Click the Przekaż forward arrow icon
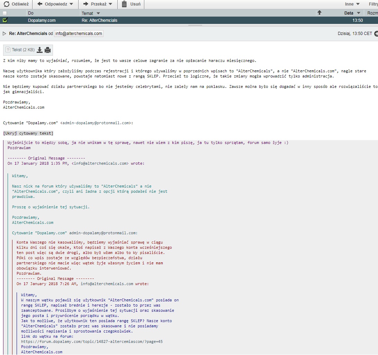378x355 pixels. (85, 4)
